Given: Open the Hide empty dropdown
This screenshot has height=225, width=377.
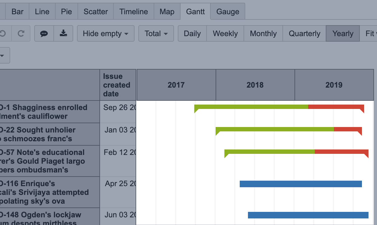Looking at the screenshot, I should pyautogui.click(x=105, y=34).
